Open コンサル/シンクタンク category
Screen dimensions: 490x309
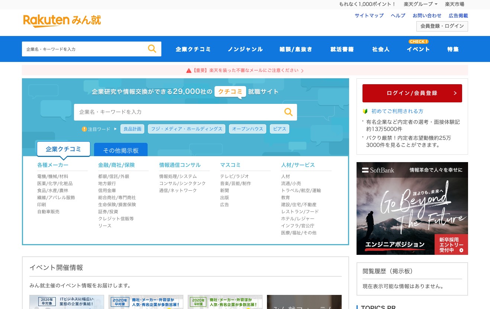(x=183, y=184)
